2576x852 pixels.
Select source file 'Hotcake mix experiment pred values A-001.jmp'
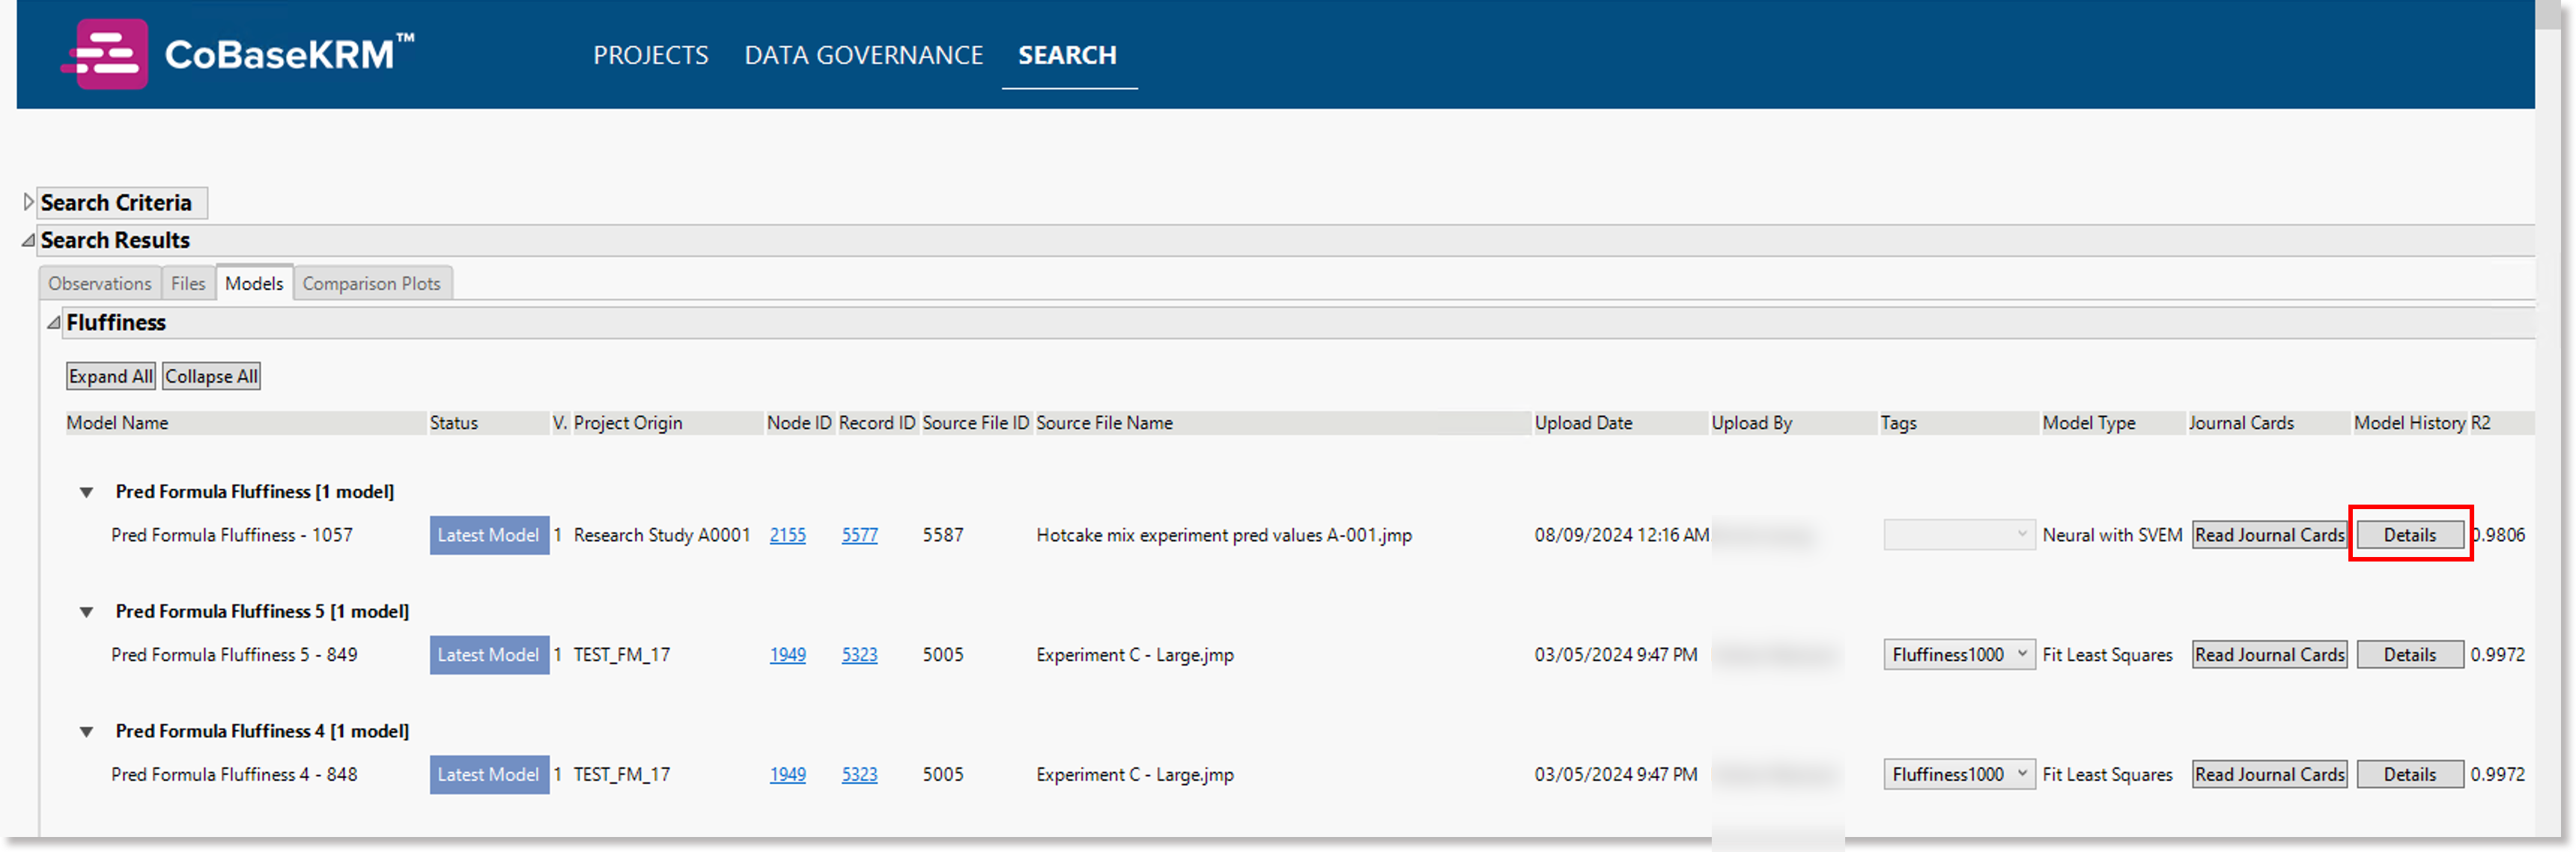click(x=1224, y=535)
